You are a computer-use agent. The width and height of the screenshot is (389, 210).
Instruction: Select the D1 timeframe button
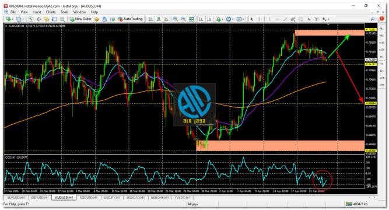click(x=382, y=71)
